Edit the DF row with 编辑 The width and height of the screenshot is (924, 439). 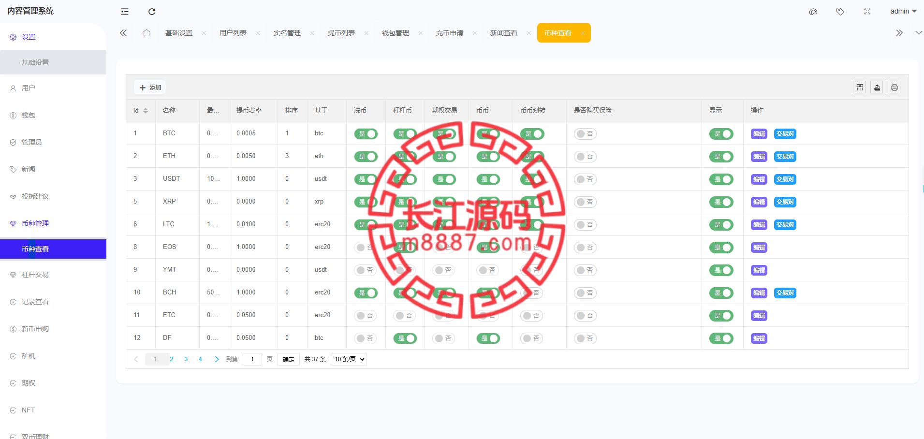coord(759,338)
